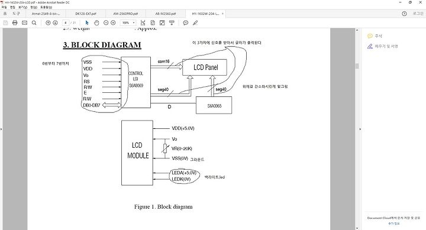The width and height of the screenshot is (426, 230).
Task: Click the 'Figure 1. Block diagram' caption
Action: (x=163, y=207)
